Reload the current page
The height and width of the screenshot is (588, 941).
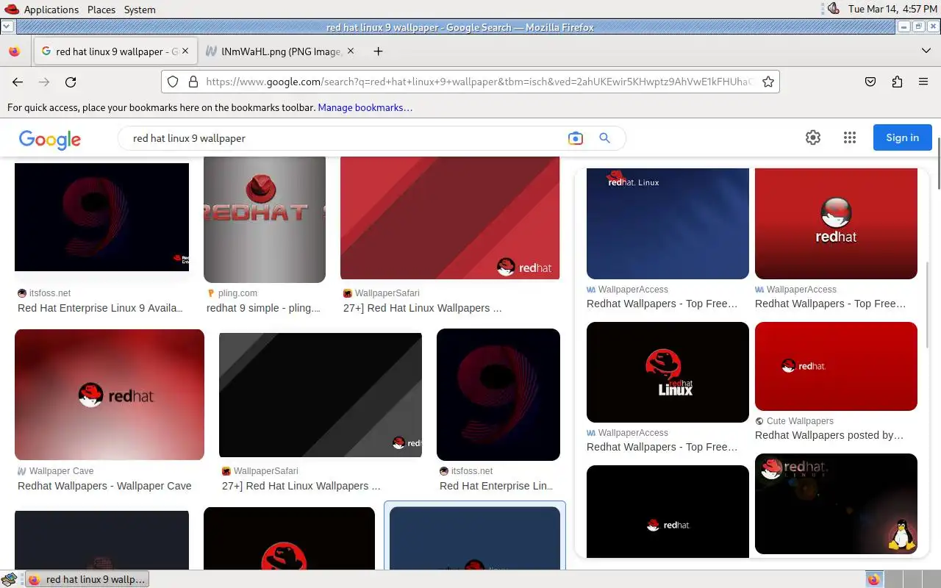click(x=71, y=82)
